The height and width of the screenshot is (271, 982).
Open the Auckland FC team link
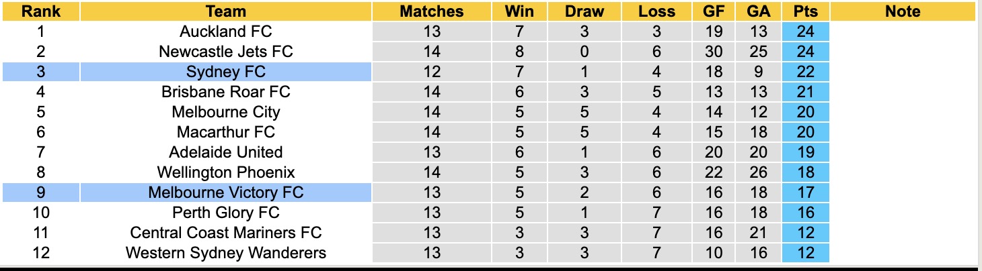226,32
